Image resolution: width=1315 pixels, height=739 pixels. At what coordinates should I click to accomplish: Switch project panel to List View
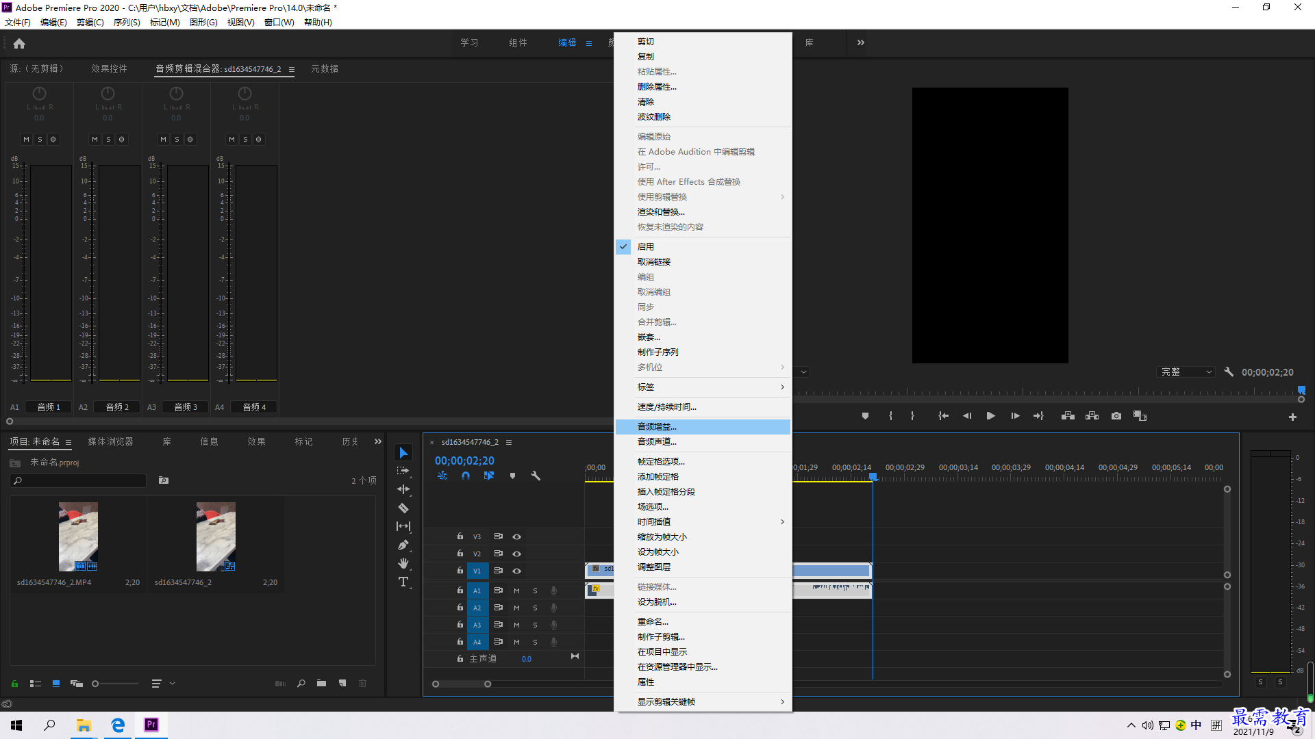(x=36, y=684)
